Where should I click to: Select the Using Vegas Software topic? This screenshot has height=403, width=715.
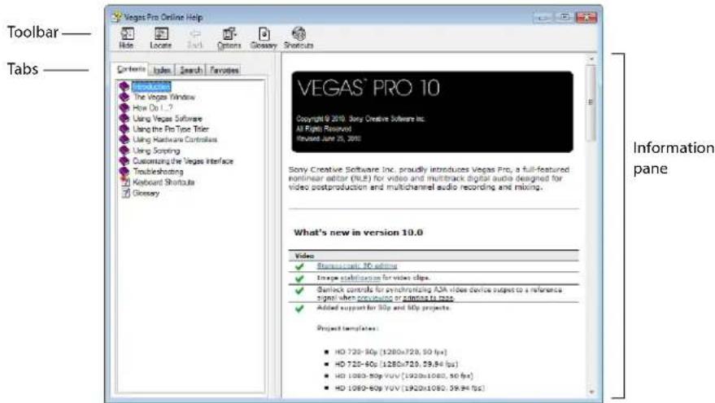coord(168,118)
